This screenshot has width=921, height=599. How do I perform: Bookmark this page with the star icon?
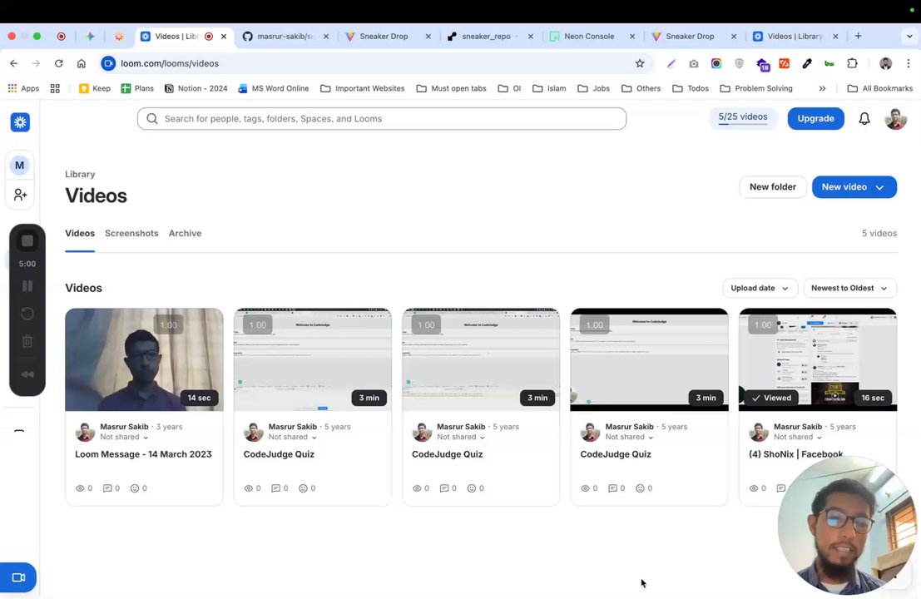click(x=640, y=63)
